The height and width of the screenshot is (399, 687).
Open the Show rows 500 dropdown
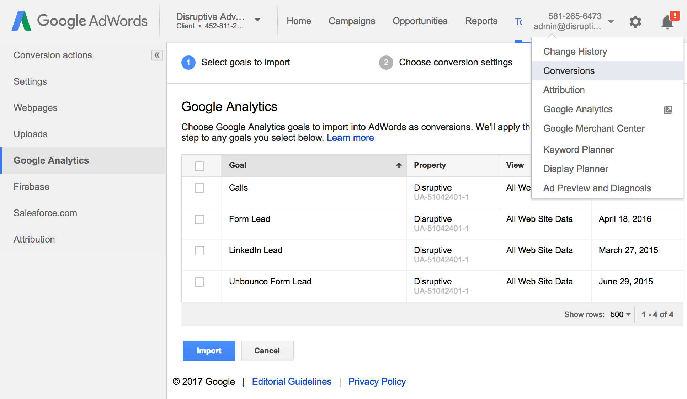coord(621,314)
